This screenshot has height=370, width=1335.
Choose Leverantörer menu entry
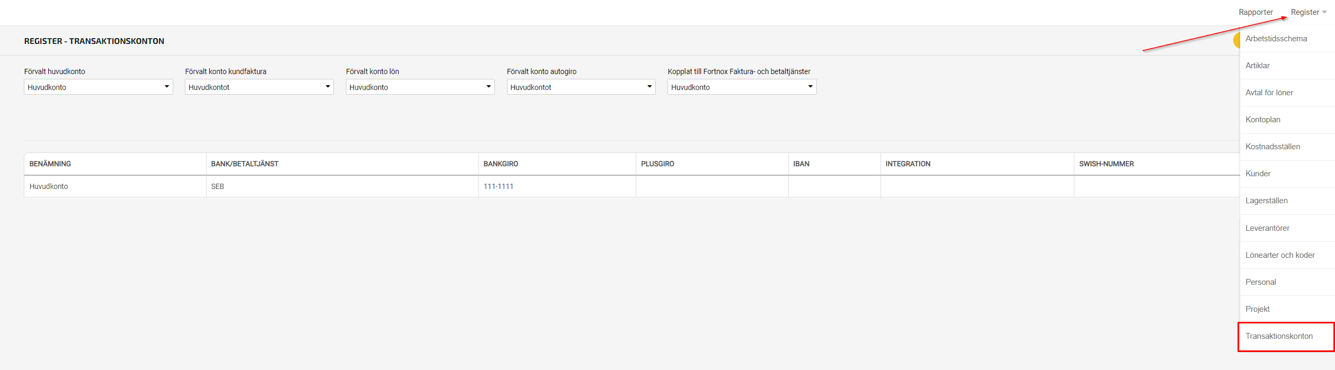1287,228
